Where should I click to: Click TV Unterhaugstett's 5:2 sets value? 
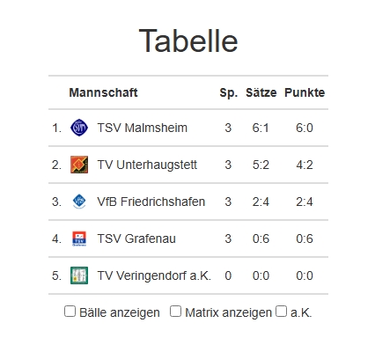tap(261, 165)
